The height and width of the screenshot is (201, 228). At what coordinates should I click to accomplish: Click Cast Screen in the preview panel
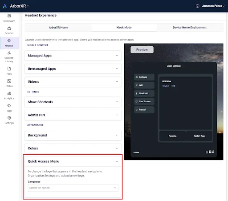pyautogui.click(x=144, y=101)
